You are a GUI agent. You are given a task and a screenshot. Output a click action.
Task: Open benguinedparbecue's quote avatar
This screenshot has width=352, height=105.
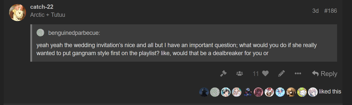[40, 33]
